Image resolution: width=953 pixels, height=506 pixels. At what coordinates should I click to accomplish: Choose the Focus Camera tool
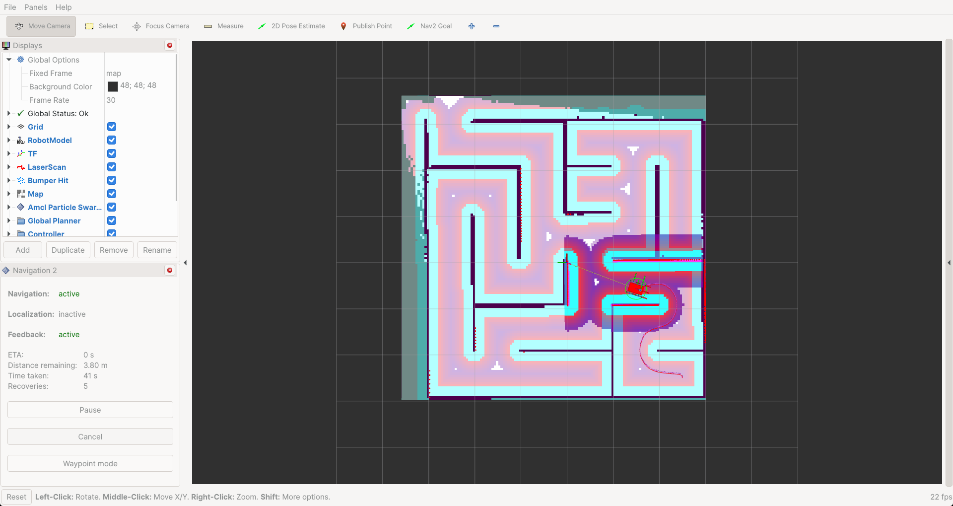tap(161, 26)
